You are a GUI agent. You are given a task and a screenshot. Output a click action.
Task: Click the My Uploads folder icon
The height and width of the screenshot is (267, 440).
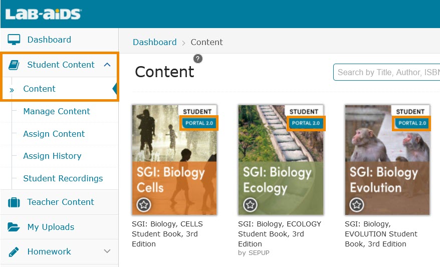click(14, 227)
